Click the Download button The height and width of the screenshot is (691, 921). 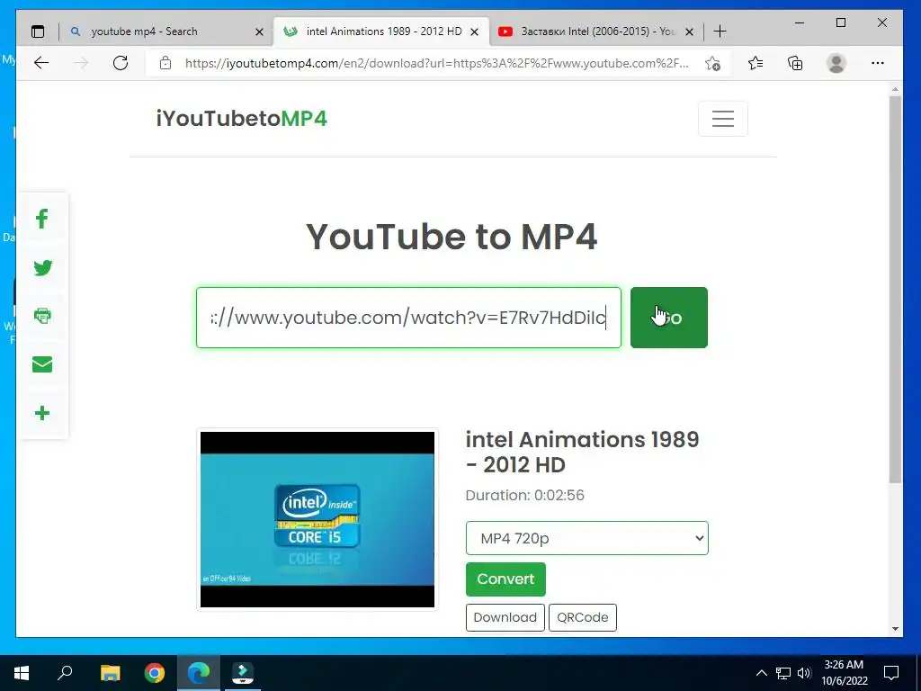pos(505,617)
